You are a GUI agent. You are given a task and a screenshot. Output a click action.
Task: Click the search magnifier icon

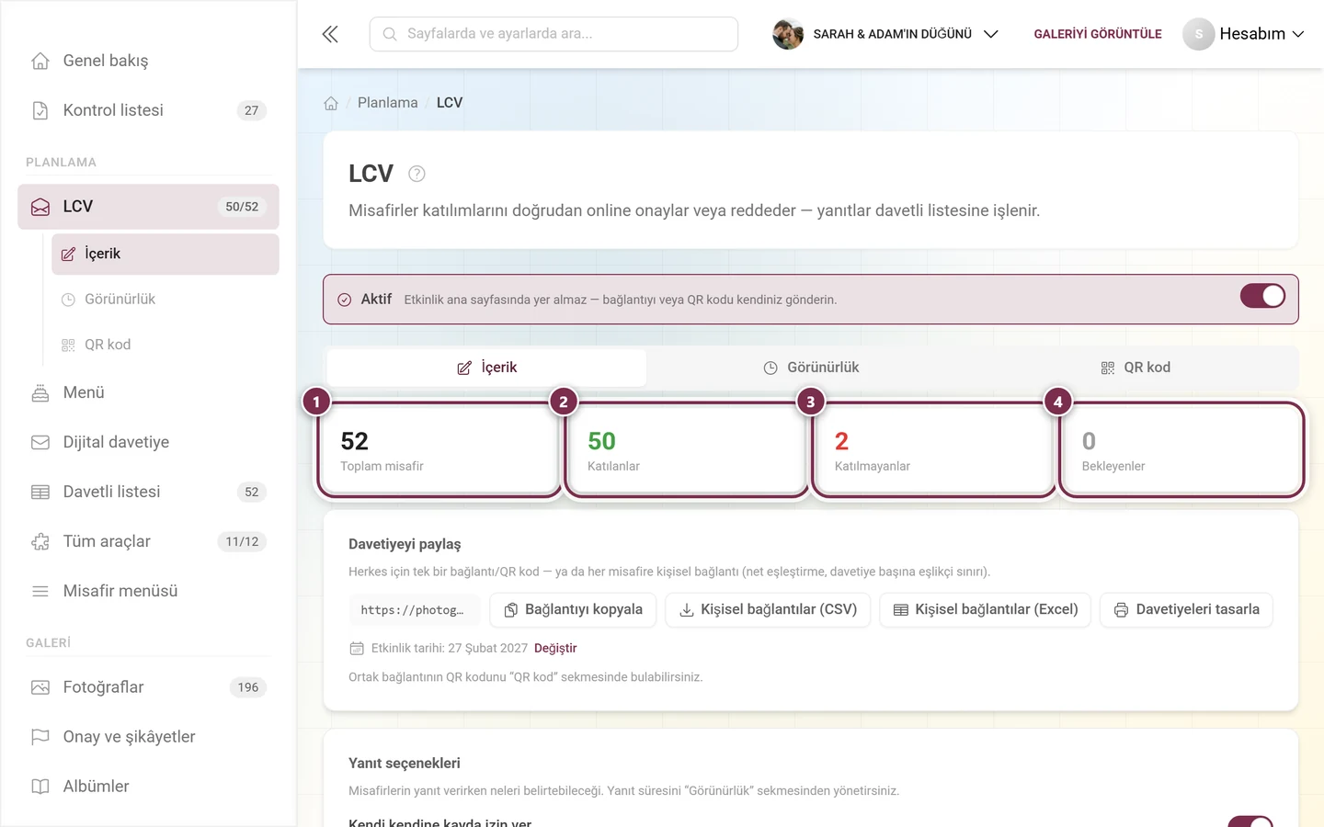(390, 34)
